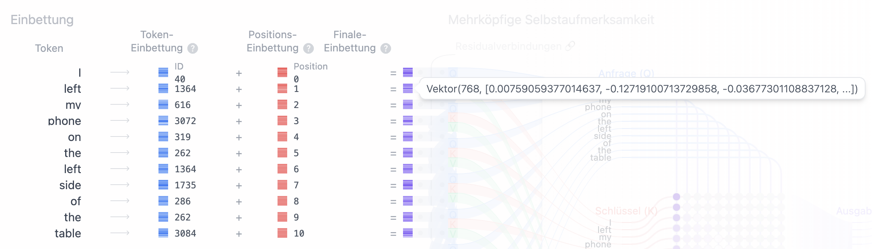Click the "Einbettung" section heading
The image size is (872, 249).
42,20
